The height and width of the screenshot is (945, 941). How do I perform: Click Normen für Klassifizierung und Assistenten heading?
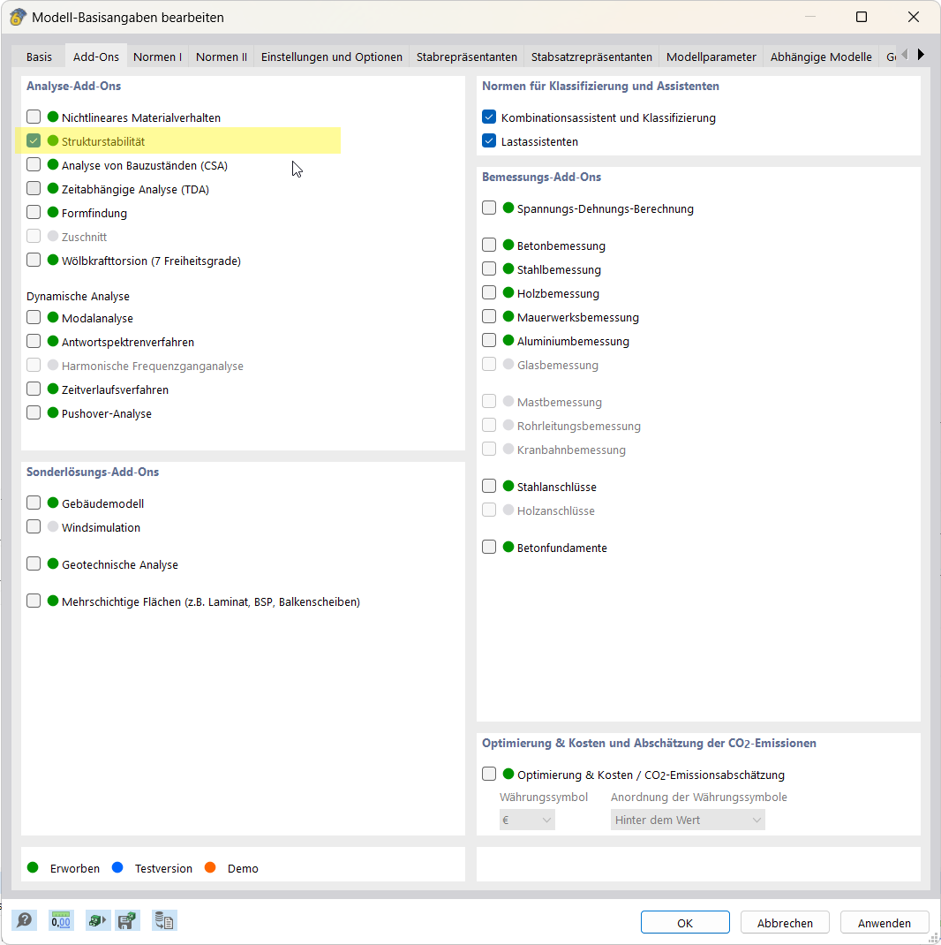600,87
